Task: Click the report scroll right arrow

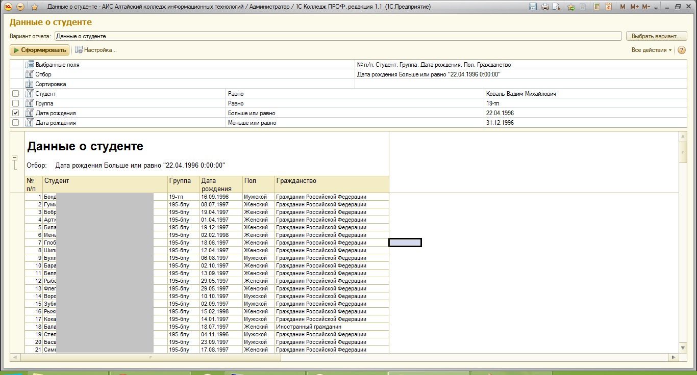Action: pyautogui.click(x=675, y=357)
